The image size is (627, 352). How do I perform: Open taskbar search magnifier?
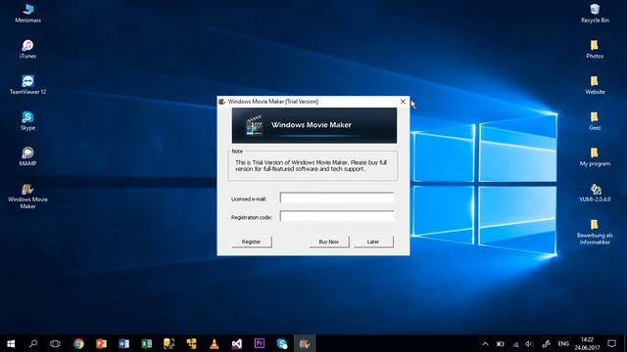click(x=33, y=343)
